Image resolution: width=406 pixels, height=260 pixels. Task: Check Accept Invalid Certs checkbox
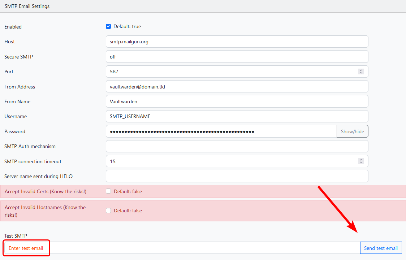(x=108, y=191)
